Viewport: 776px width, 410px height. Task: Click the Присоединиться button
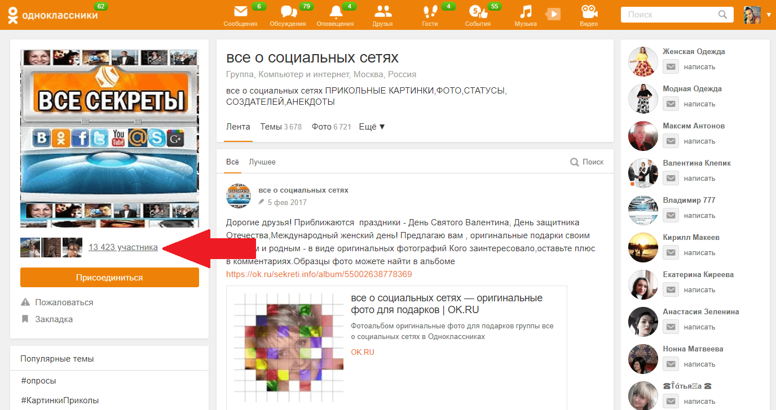109,278
